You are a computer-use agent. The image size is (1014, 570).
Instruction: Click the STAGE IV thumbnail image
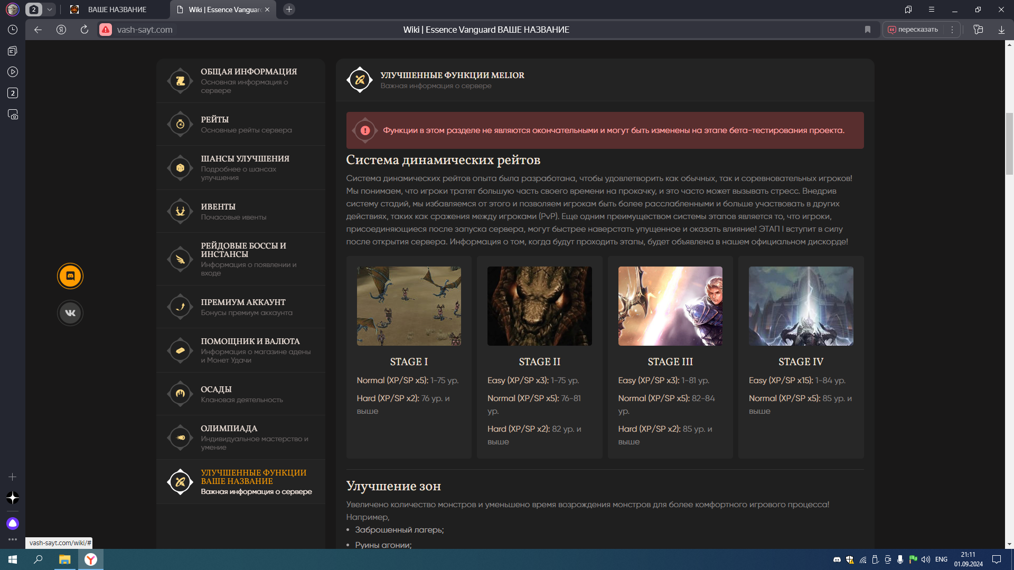[x=801, y=306]
